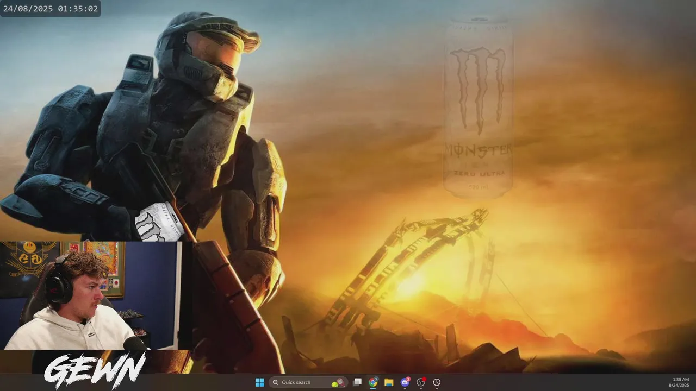This screenshot has width=696, height=391.
Task: Open Google Chrome from the taskbar
Action: pos(373,382)
